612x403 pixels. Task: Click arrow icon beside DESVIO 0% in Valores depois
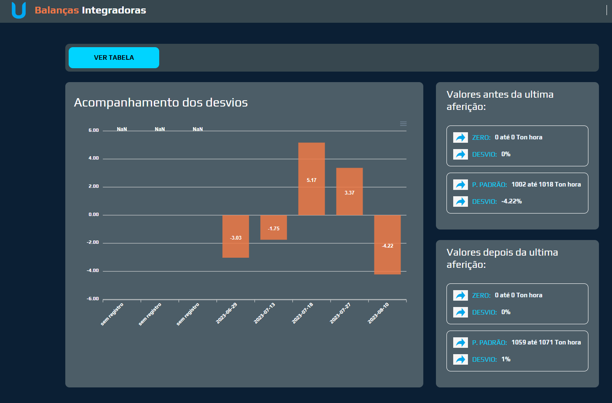460,312
